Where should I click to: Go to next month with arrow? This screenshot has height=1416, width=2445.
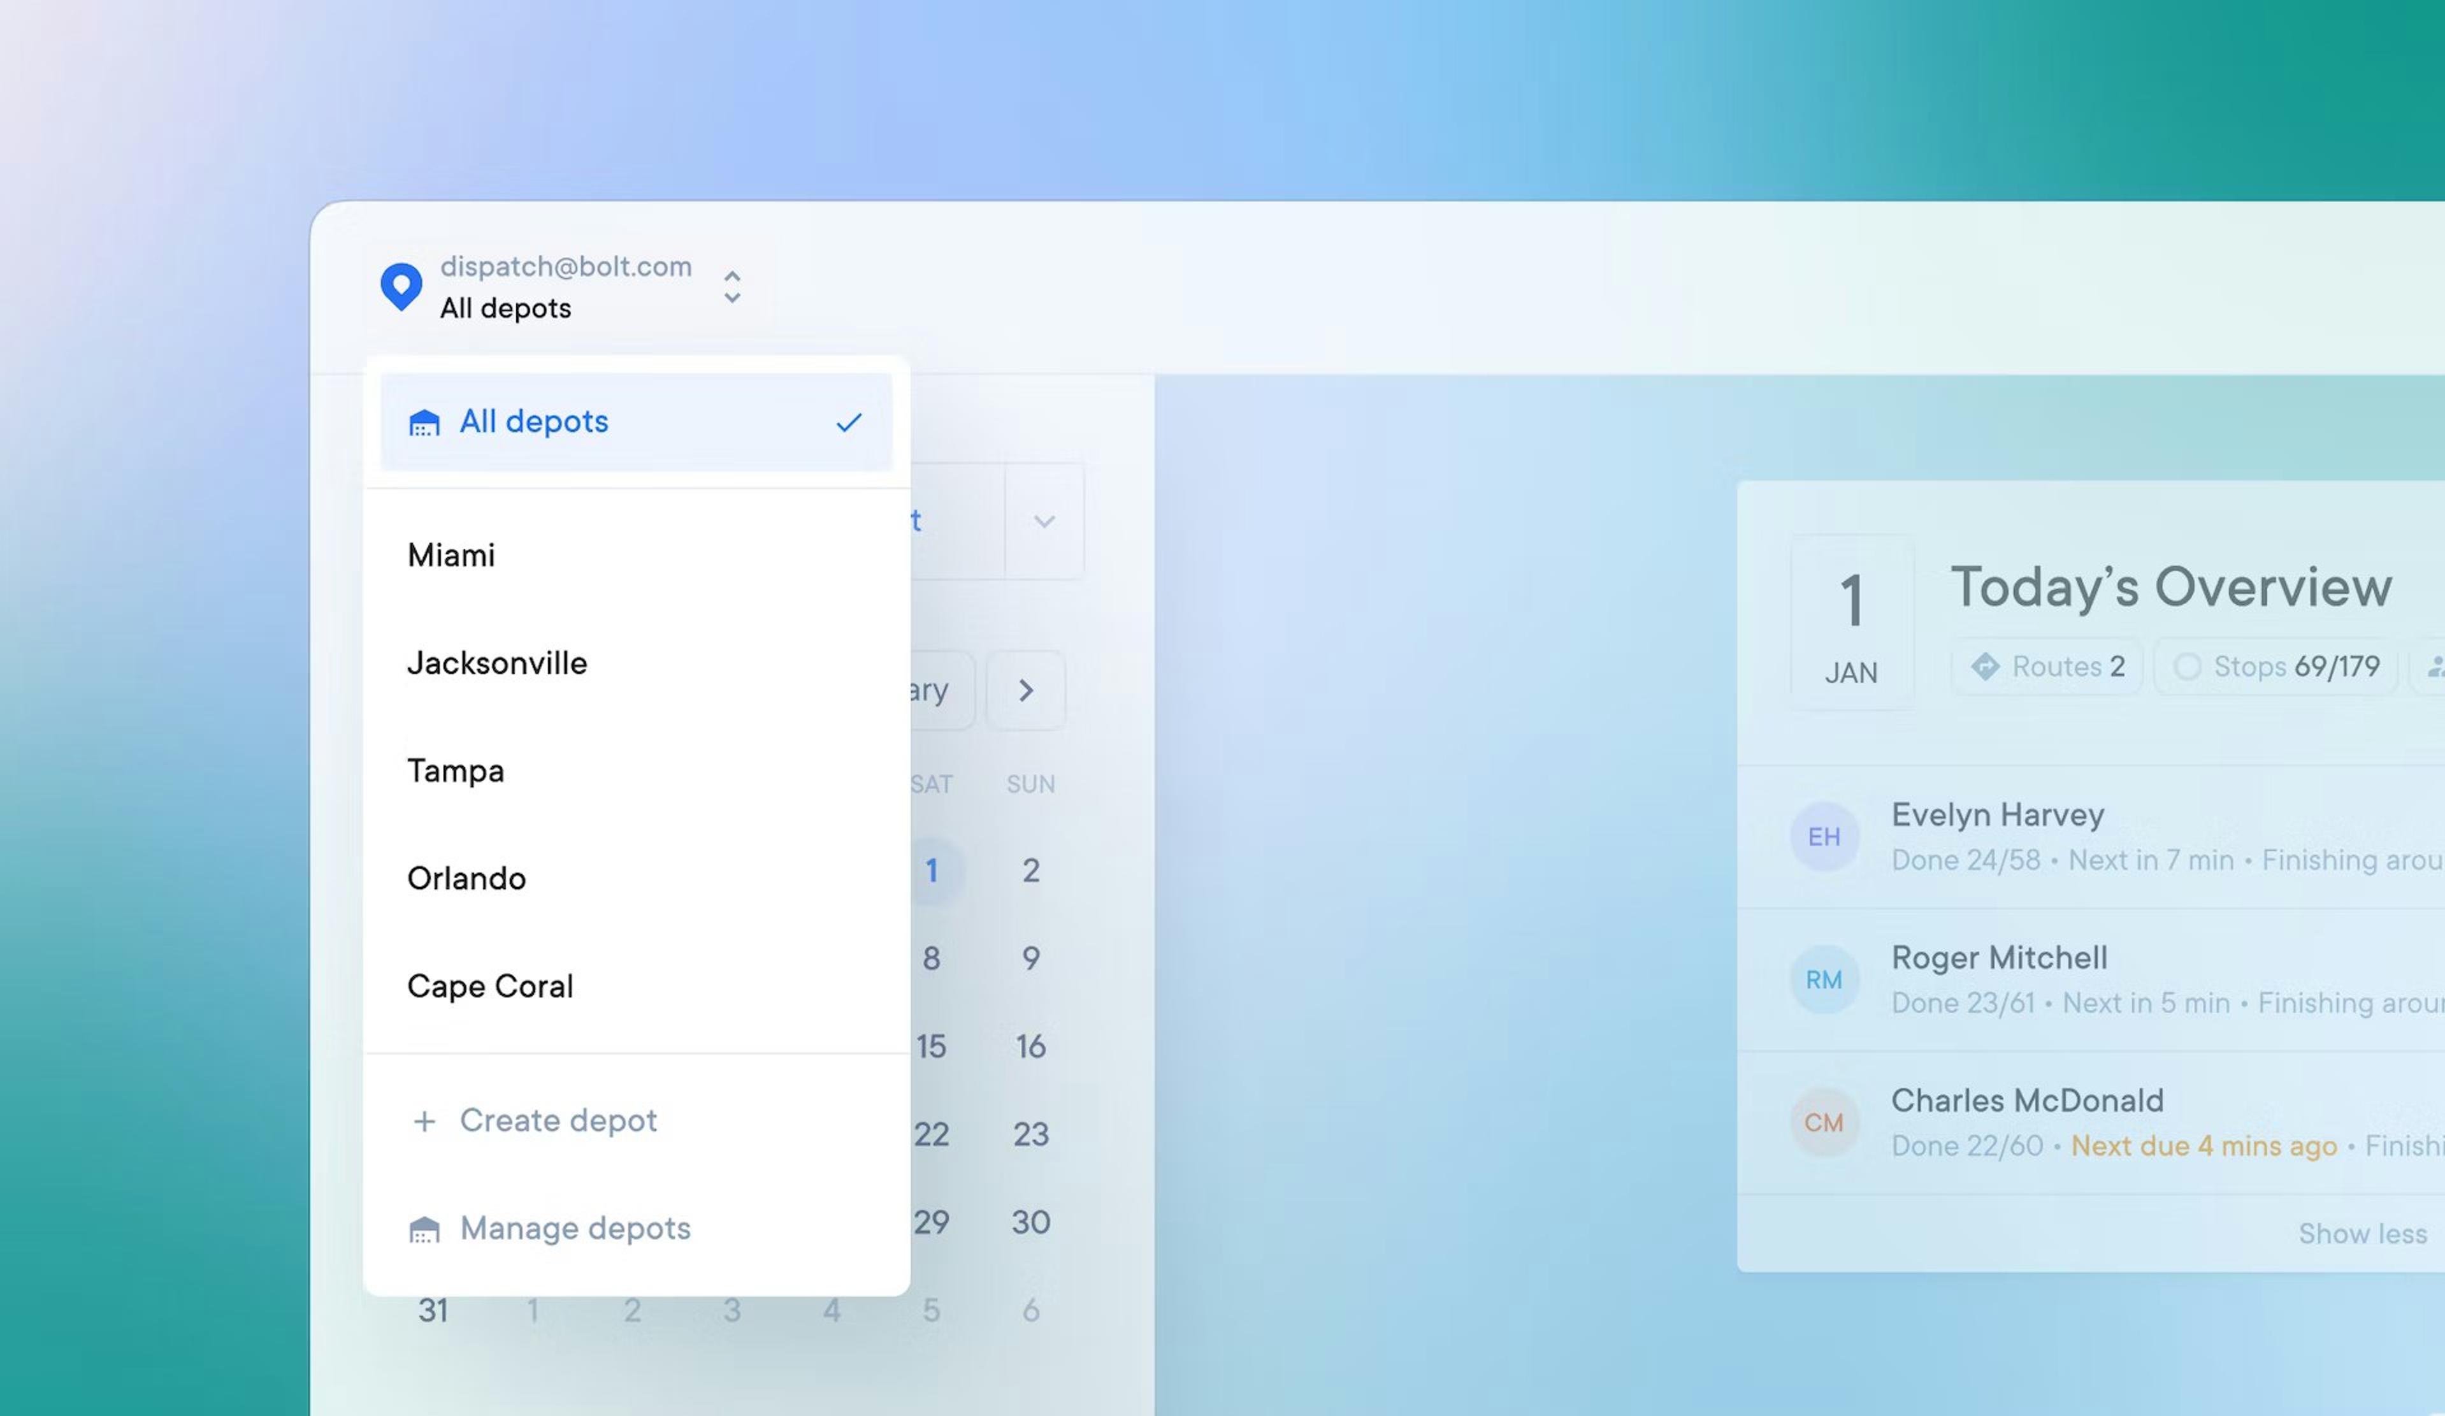[x=1025, y=690]
